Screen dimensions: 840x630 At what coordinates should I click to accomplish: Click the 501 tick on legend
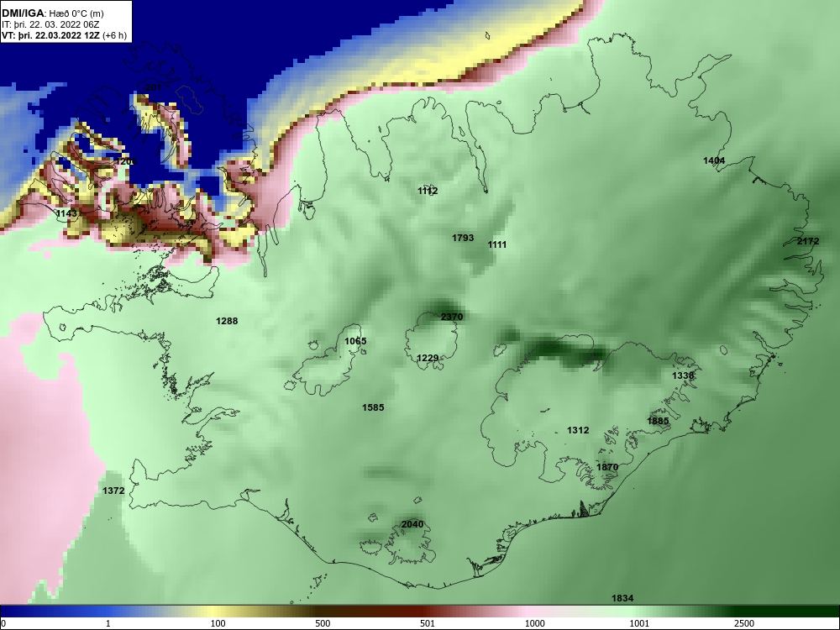pos(428,623)
